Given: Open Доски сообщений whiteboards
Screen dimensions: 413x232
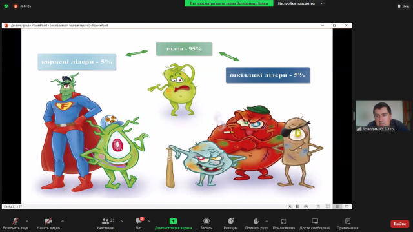Looking at the screenshot, I should coord(315,224).
